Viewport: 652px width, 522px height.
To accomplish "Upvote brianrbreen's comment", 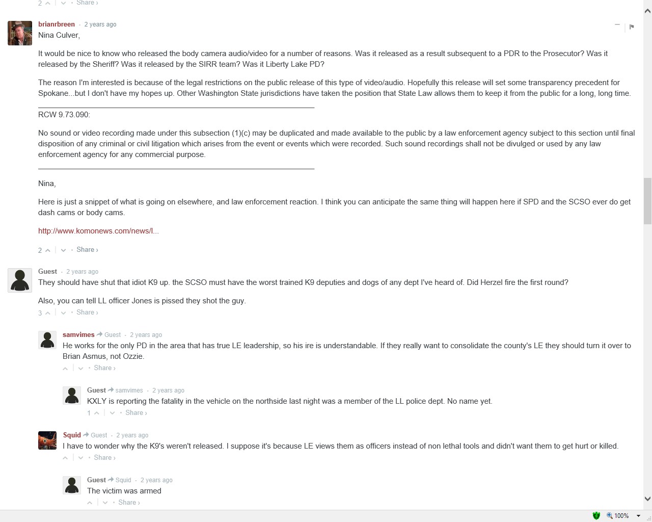I will click(47, 250).
